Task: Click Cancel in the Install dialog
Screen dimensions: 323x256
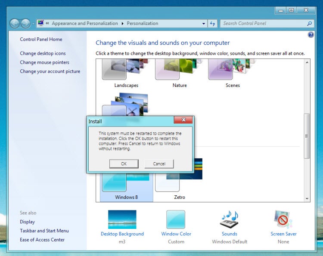Action: tap(159, 164)
